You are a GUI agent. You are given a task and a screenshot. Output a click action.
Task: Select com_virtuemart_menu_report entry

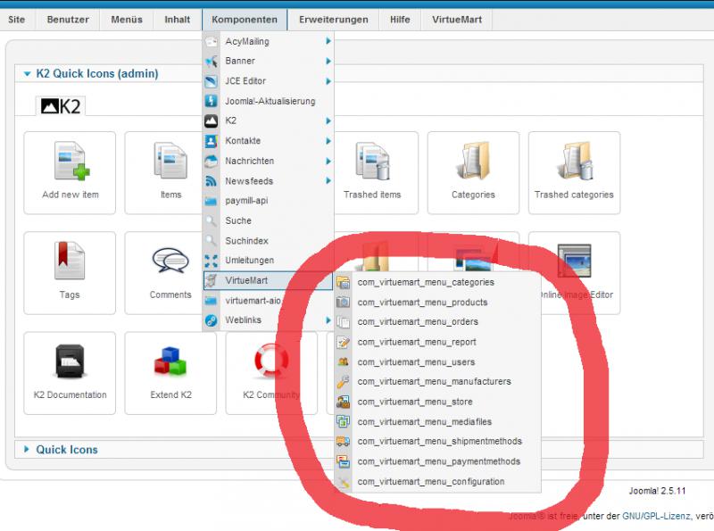(x=437, y=342)
